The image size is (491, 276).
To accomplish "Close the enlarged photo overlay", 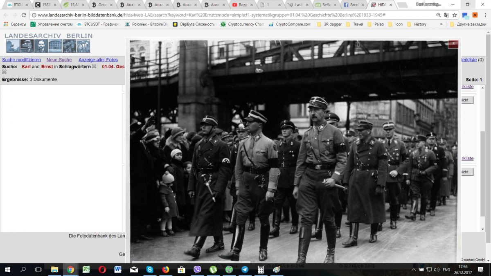I will 453,43.
